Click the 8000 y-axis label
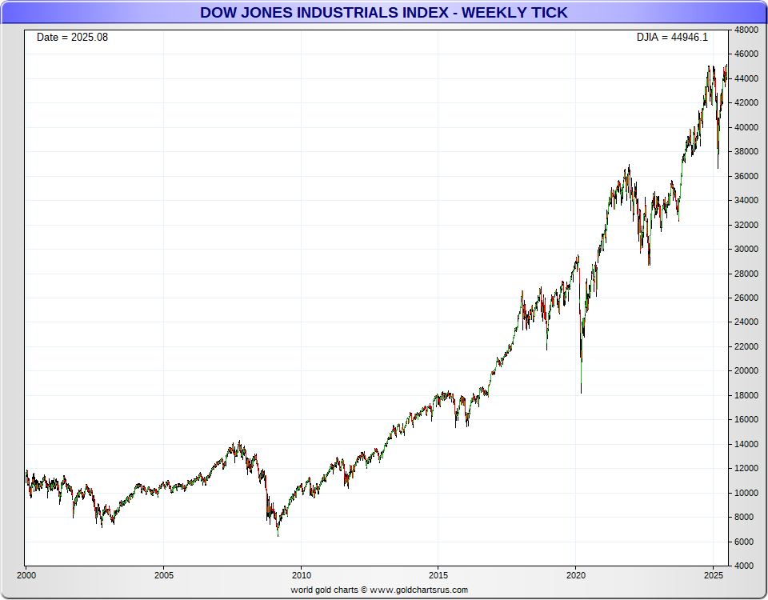 [x=745, y=517]
